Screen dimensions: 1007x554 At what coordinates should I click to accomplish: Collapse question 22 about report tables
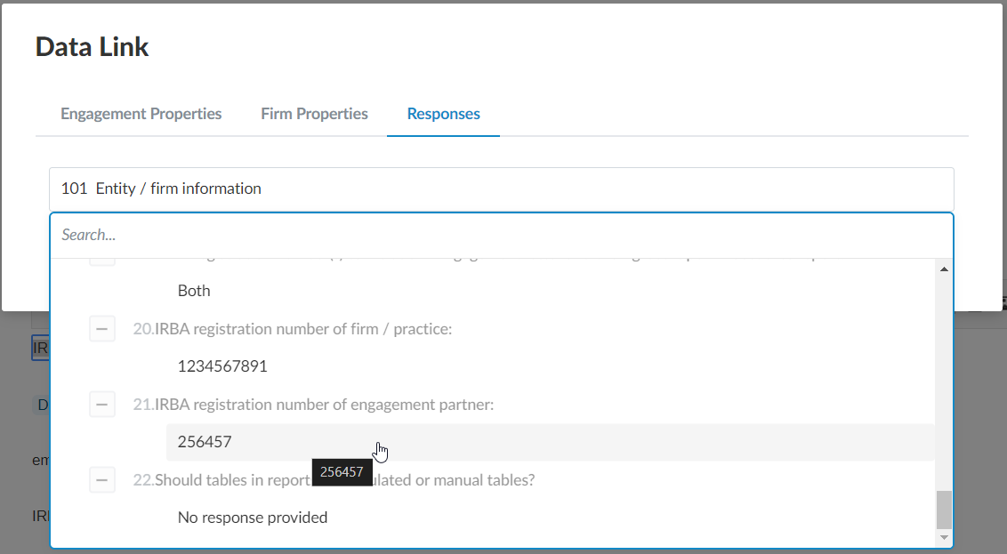pos(102,480)
